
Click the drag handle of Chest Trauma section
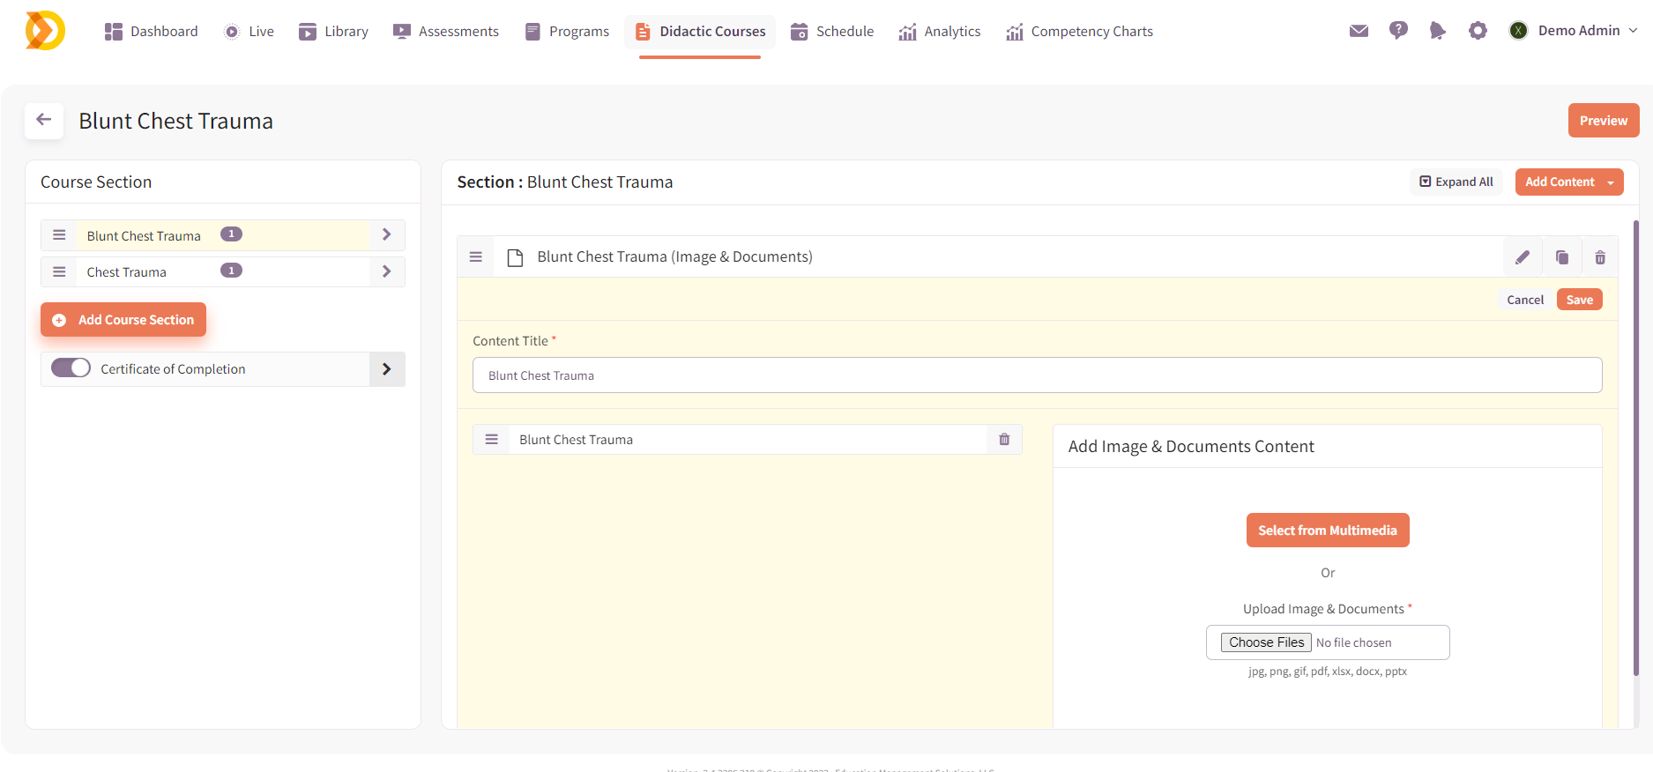click(x=59, y=272)
